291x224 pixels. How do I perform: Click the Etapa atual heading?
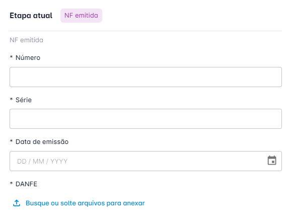coord(31,16)
